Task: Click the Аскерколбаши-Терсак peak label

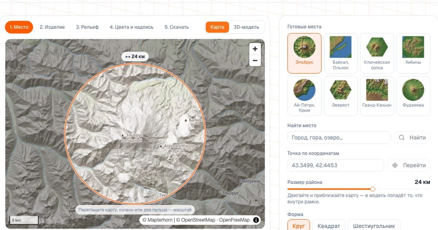Action: pos(178,148)
